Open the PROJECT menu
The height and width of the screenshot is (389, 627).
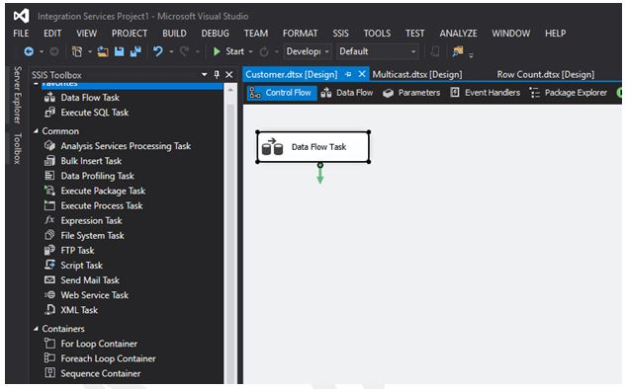pyautogui.click(x=130, y=34)
